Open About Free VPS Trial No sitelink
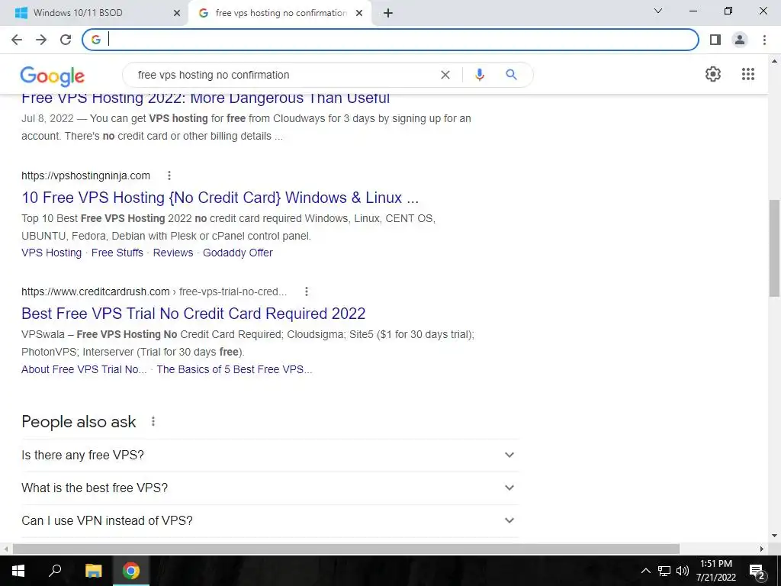 pyautogui.click(x=84, y=369)
